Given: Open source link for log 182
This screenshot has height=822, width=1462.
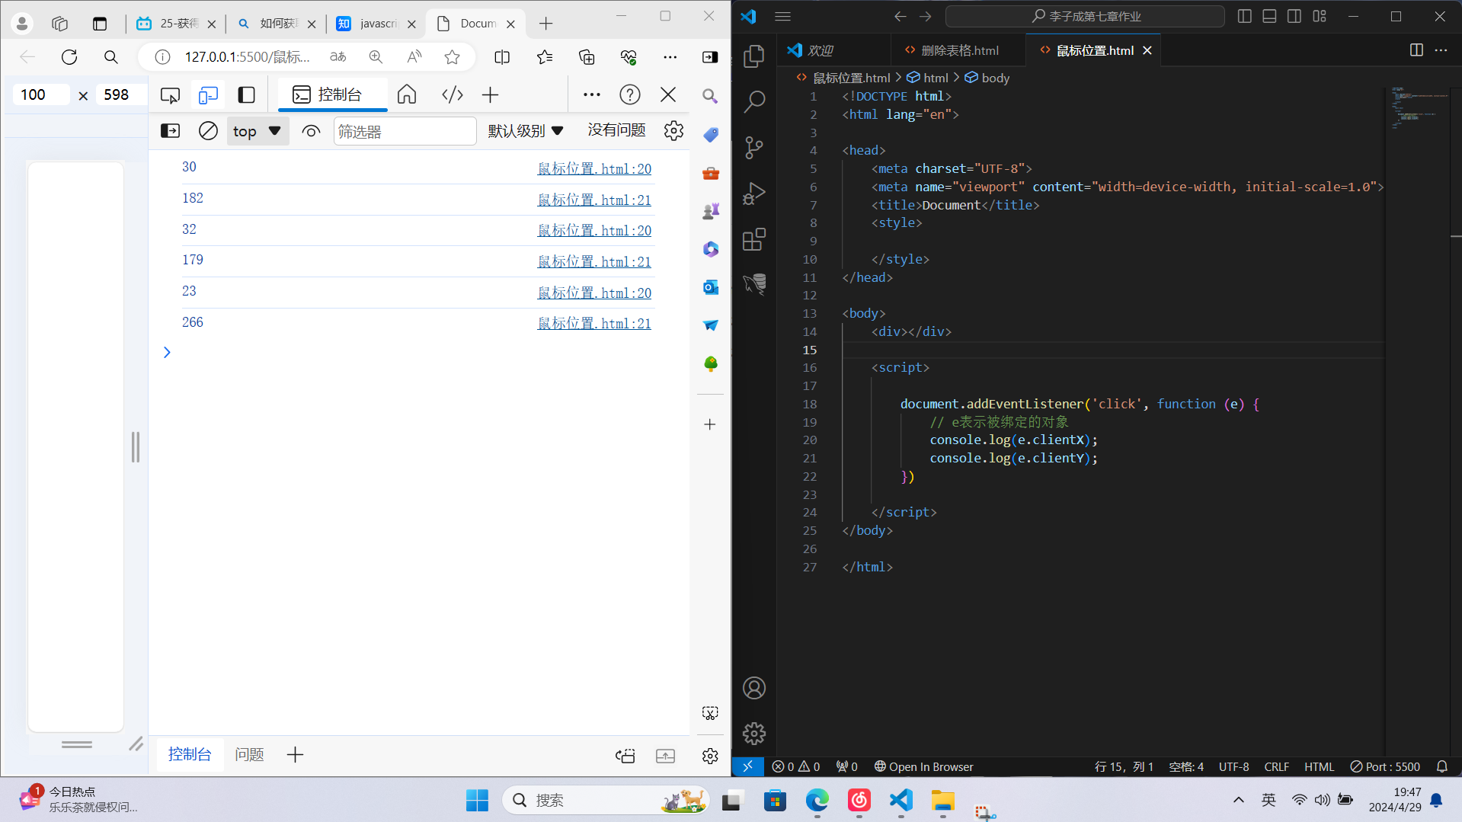Looking at the screenshot, I should 594,200.
